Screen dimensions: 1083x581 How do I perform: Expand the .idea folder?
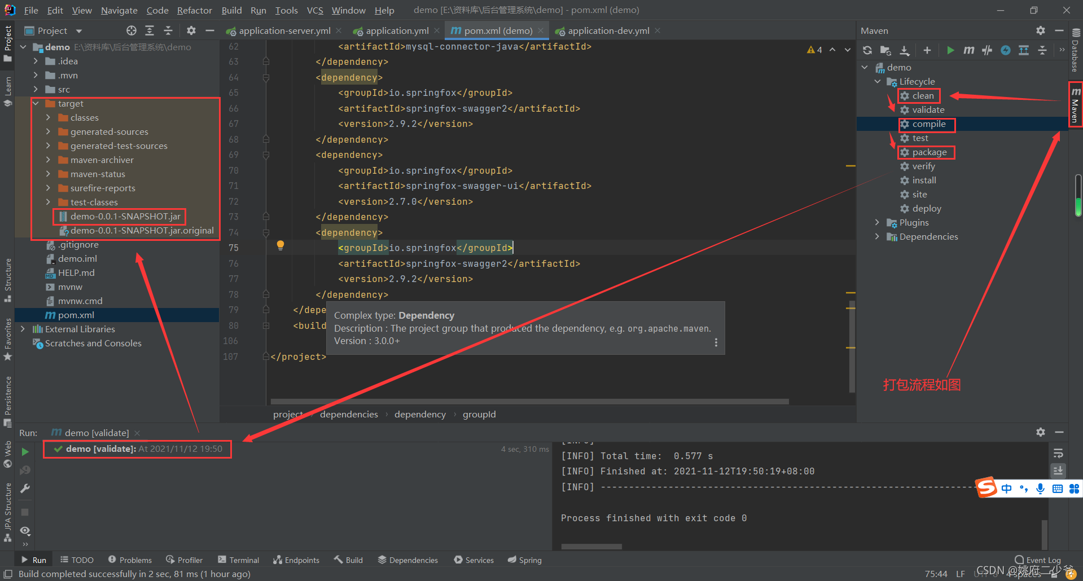36,61
